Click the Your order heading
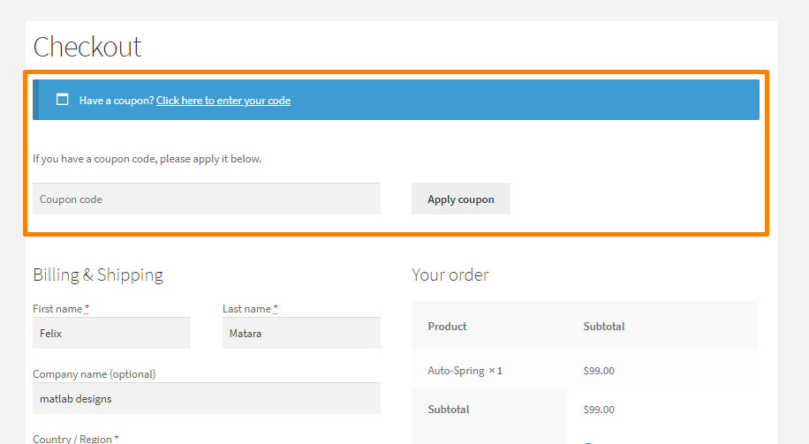 [450, 275]
